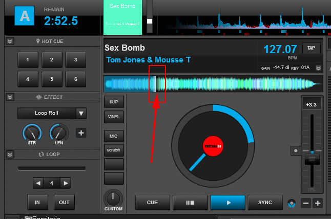This screenshot has height=219, width=331.
Task: Open the effect plus button
Action: click(x=81, y=133)
